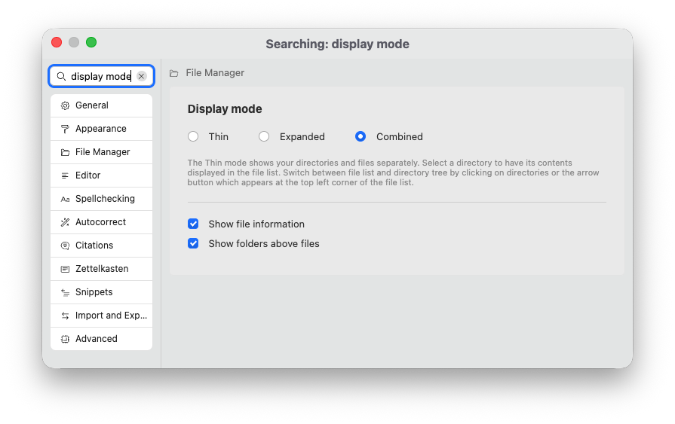Image resolution: width=675 pixels, height=424 pixels.
Task: Open the Snippets preferences tab
Action: (x=101, y=292)
